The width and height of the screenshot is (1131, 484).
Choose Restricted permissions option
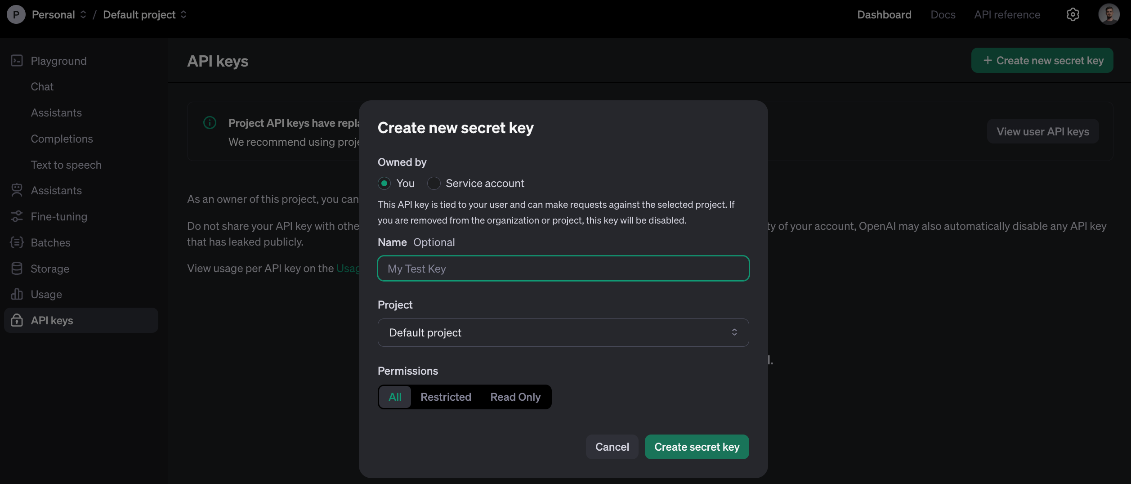(445, 397)
